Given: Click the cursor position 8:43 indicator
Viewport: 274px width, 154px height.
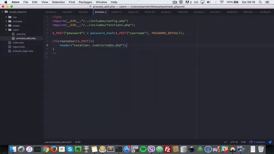Looking at the screenshot, I should coord(78,142).
